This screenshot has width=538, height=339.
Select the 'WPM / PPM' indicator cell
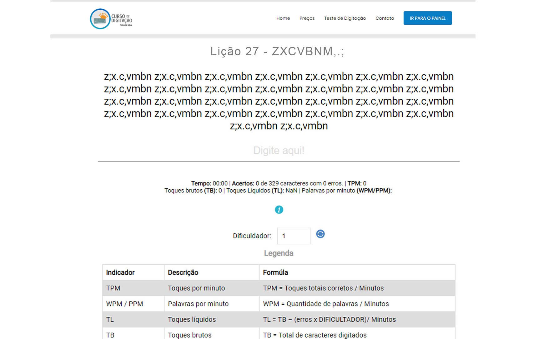pyautogui.click(x=124, y=304)
